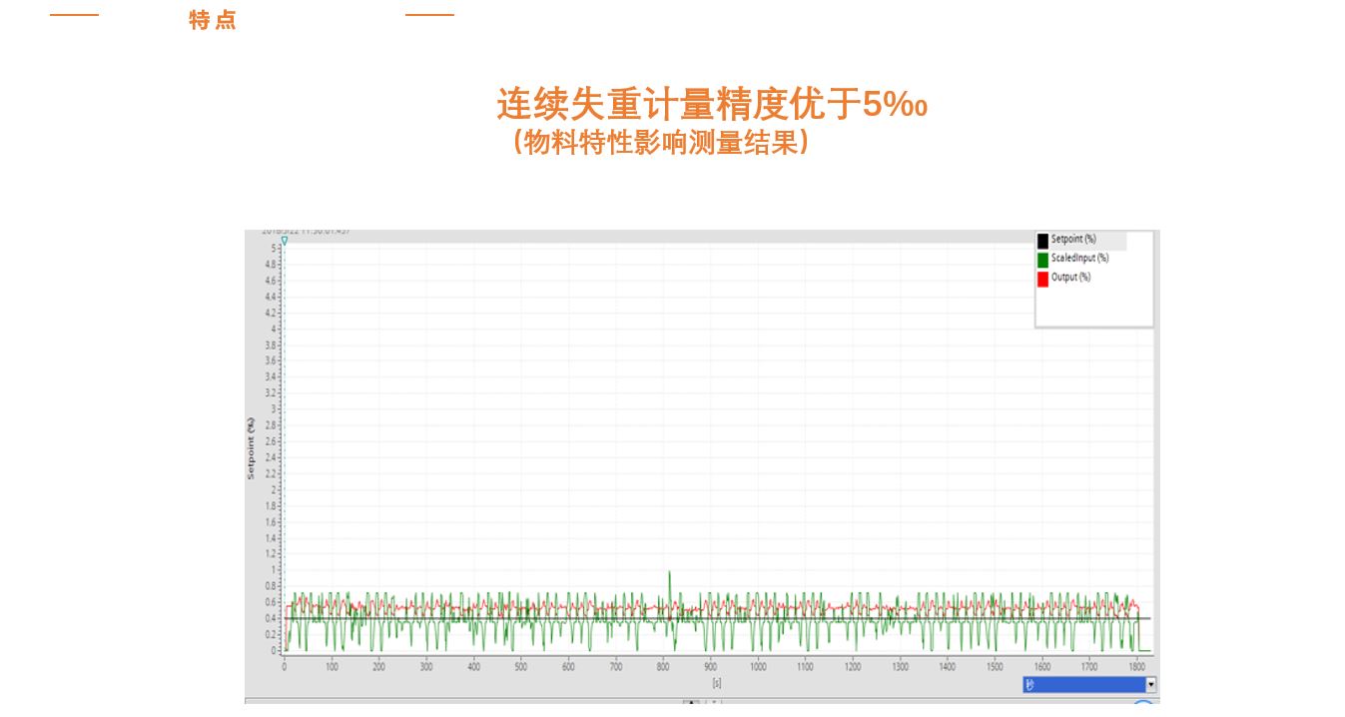The width and height of the screenshot is (1345, 717).
Task: Open the time unit dropdown arrow
Action: (1150, 685)
